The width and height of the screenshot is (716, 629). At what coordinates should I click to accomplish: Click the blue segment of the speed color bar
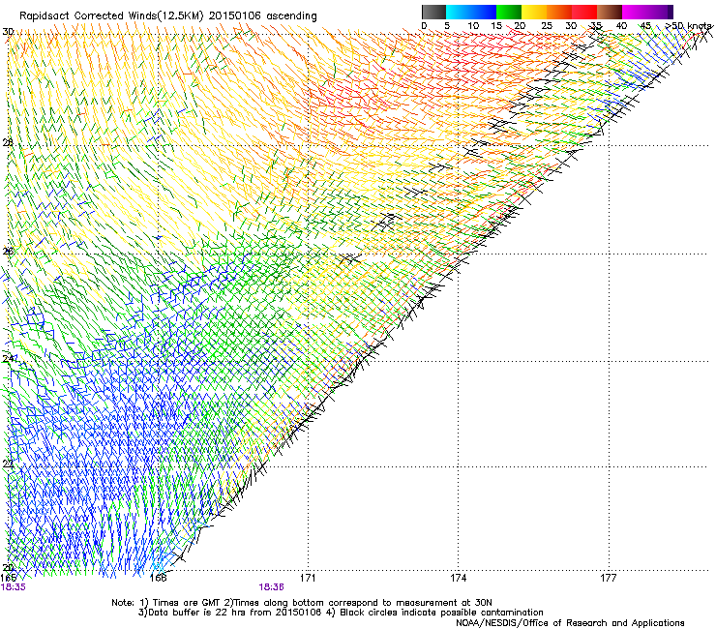coord(471,12)
